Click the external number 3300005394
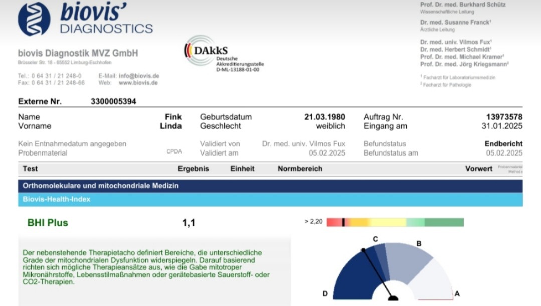This screenshot has height=306, width=541. 113,101
